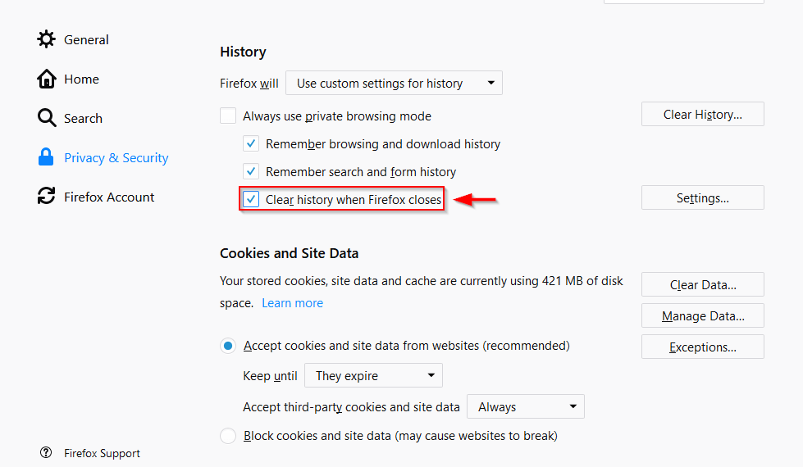Click the Search magnifier icon
Image resolution: width=803 pixels, height=467 pixels.
tap(47, 118)
